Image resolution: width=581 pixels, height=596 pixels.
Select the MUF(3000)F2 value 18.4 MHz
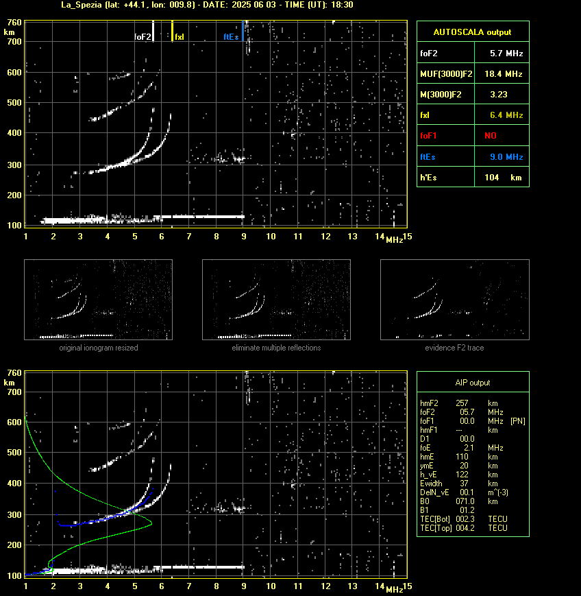pyautogui.click(x=504, y=74)
